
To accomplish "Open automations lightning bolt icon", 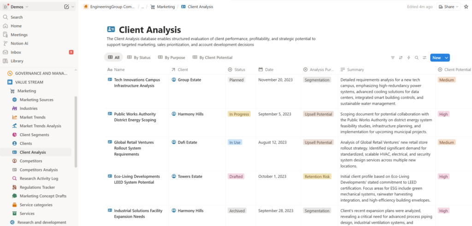I will click(x=408, y=58).
